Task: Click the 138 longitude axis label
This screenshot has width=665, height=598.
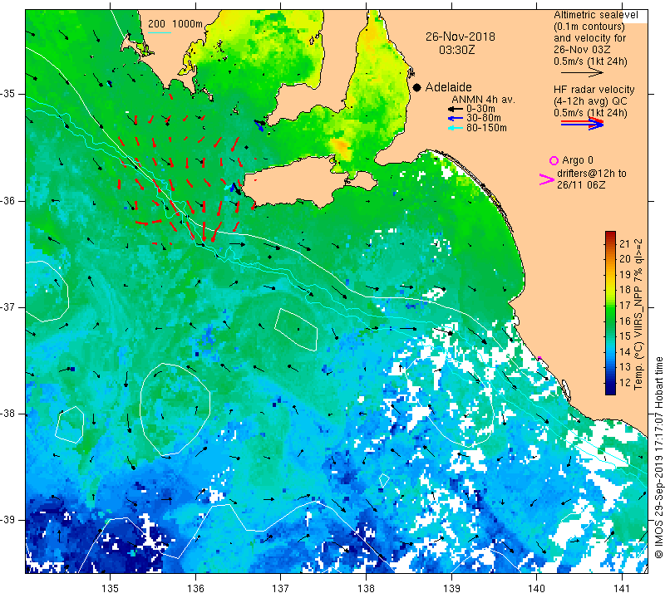Action: (366, 589)
